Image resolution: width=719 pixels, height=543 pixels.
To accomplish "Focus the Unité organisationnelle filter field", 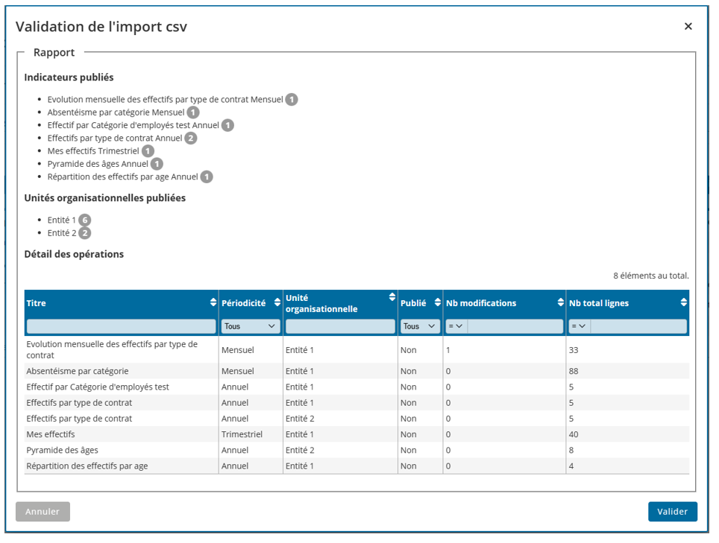I will point(340,326).
